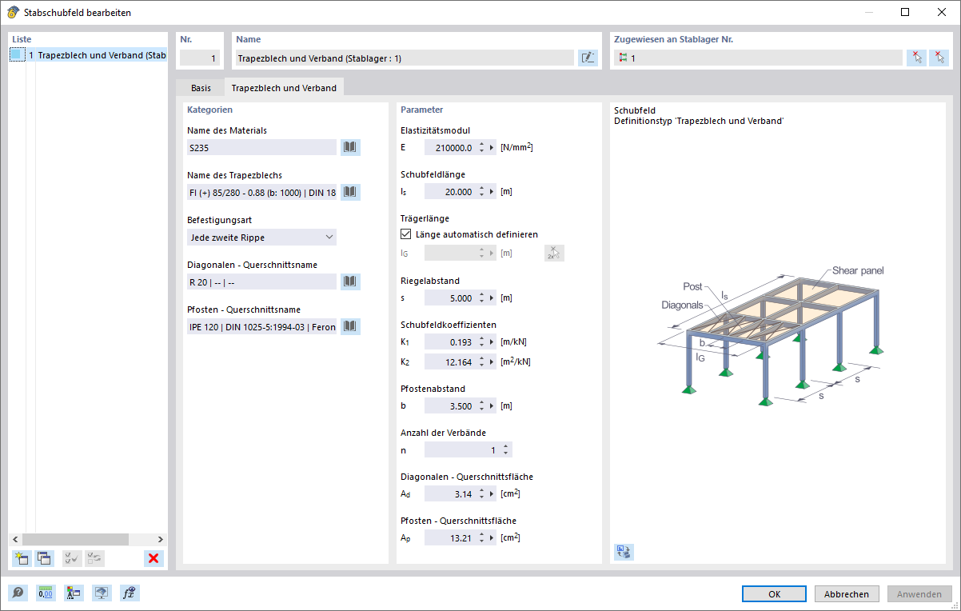Click the Schubfeldlänge field 20.000
Image resolution: width=961 pixels, height=611 pixels.
click(450, 192)
